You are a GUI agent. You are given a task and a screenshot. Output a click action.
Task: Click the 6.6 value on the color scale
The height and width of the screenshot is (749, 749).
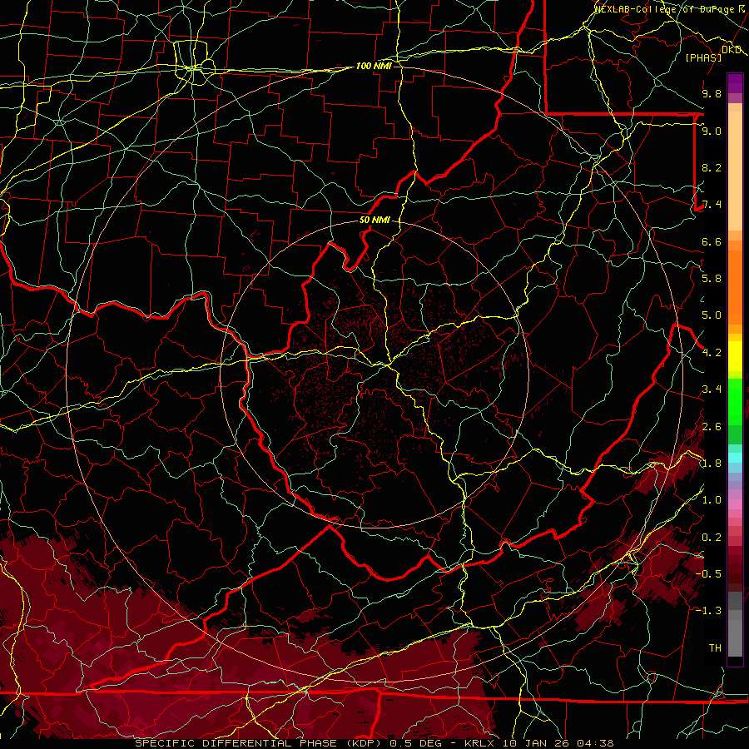point(712,241)
